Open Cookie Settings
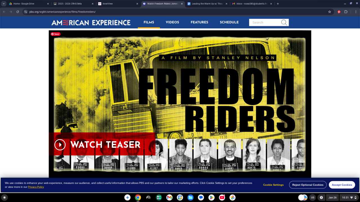 point(273,185)
